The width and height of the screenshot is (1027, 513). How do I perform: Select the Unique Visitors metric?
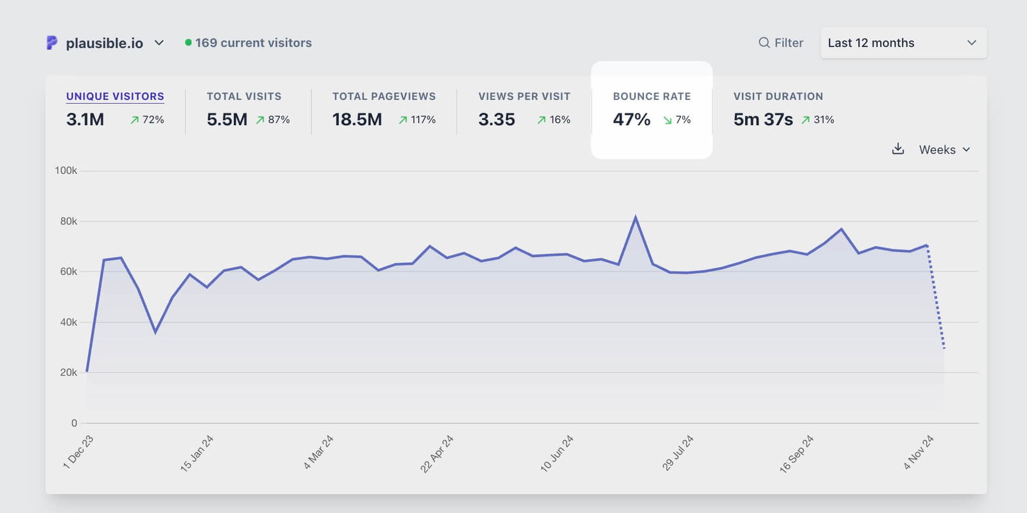point(115,96)
